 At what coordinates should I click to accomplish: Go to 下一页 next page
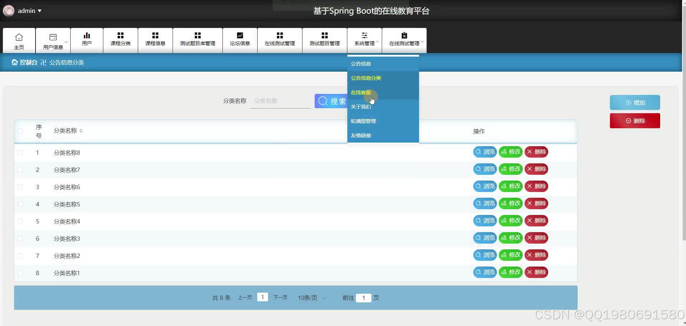pos(280,298)
